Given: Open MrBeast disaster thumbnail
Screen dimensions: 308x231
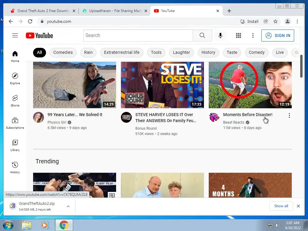Looking at the screenshot, I should click(250, 85).
